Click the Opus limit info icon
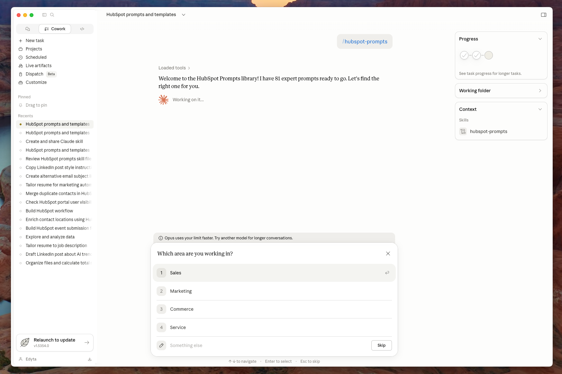This screenshot has height=374, width=562. [x=161, y=238]
